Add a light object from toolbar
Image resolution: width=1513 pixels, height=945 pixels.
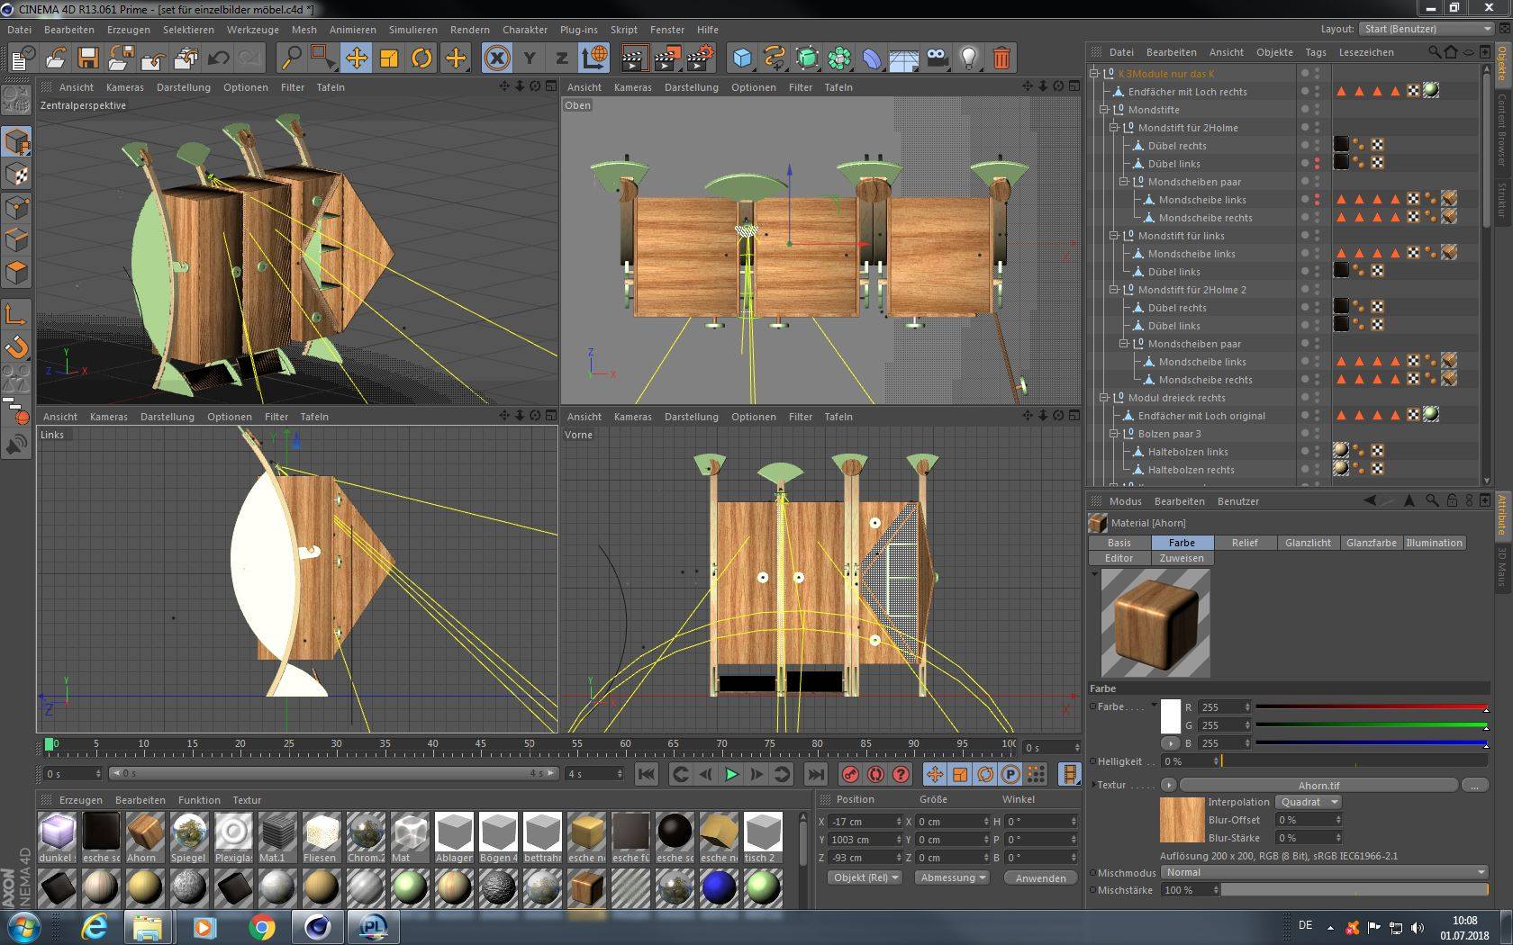[x=968, y=58]
